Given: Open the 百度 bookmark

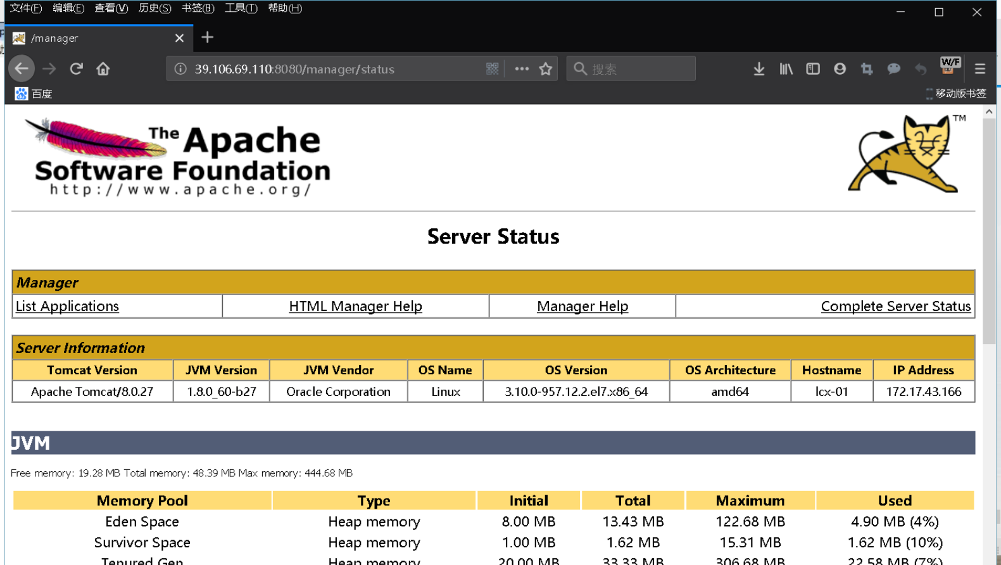Looking at the screenshot, I should (34, 94).
